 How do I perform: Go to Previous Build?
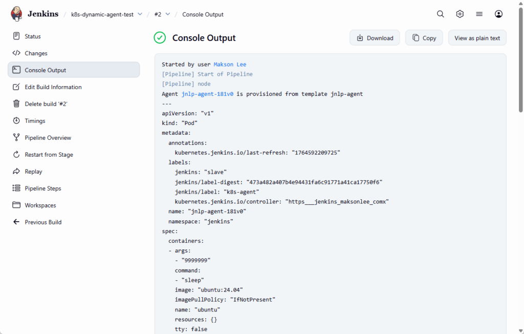[x=43, y=222]
